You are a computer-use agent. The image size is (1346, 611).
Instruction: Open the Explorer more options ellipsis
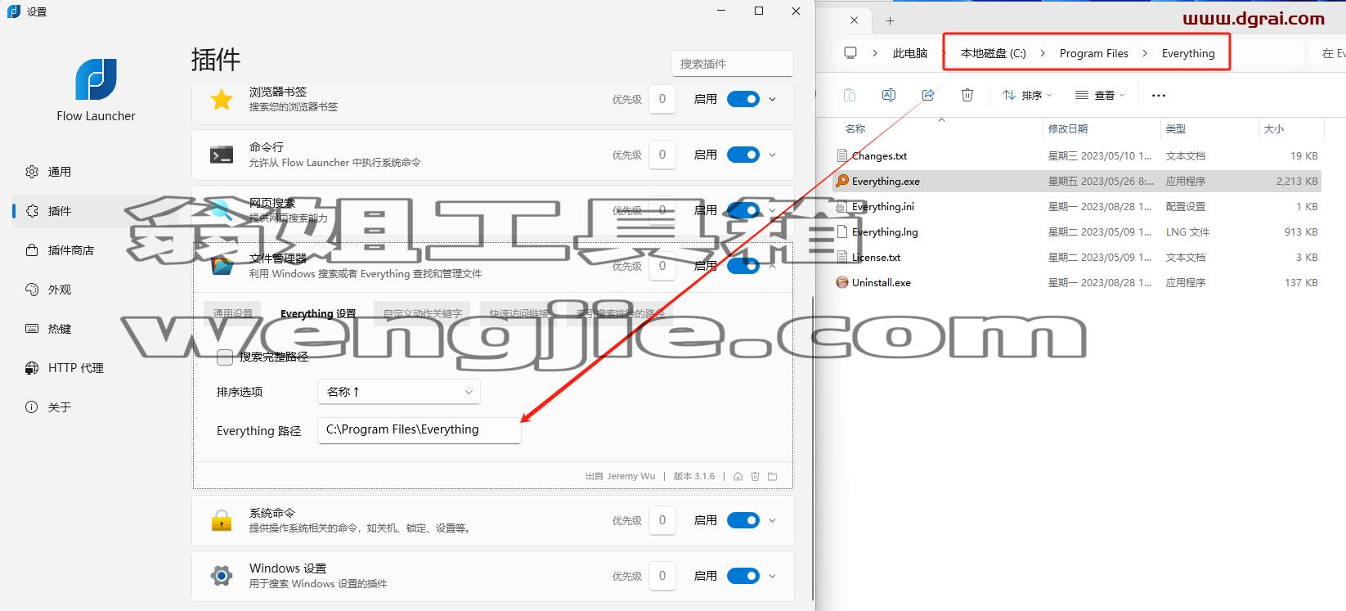pos(1158,95)
